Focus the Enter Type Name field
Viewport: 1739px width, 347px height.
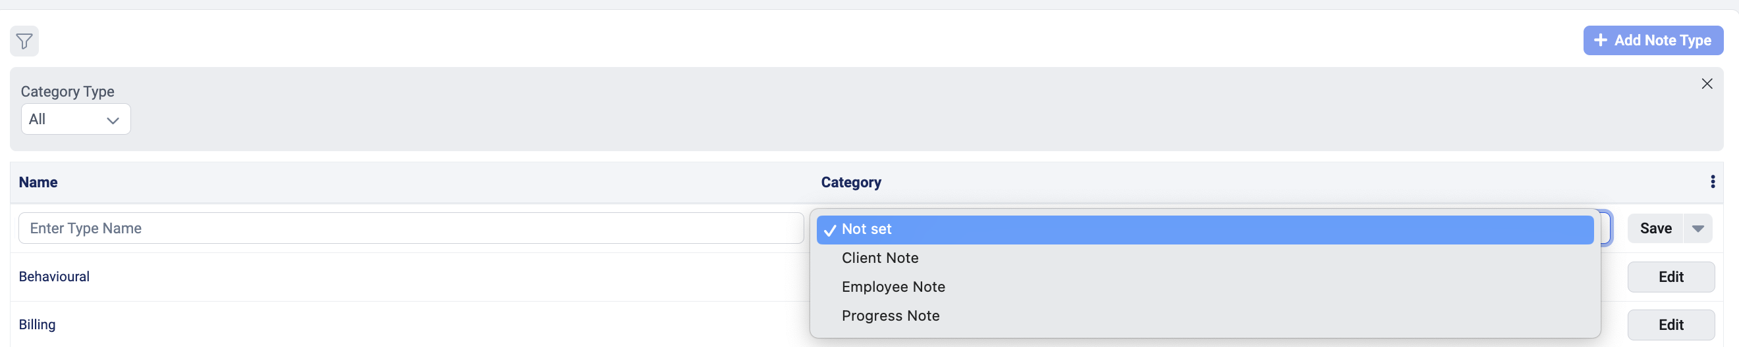tap(410, 229)
